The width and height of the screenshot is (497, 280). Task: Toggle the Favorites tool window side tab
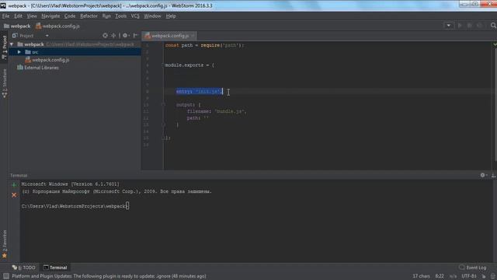4,243
